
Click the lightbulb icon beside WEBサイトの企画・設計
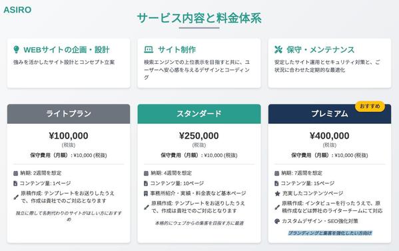[x=16, y=49]
